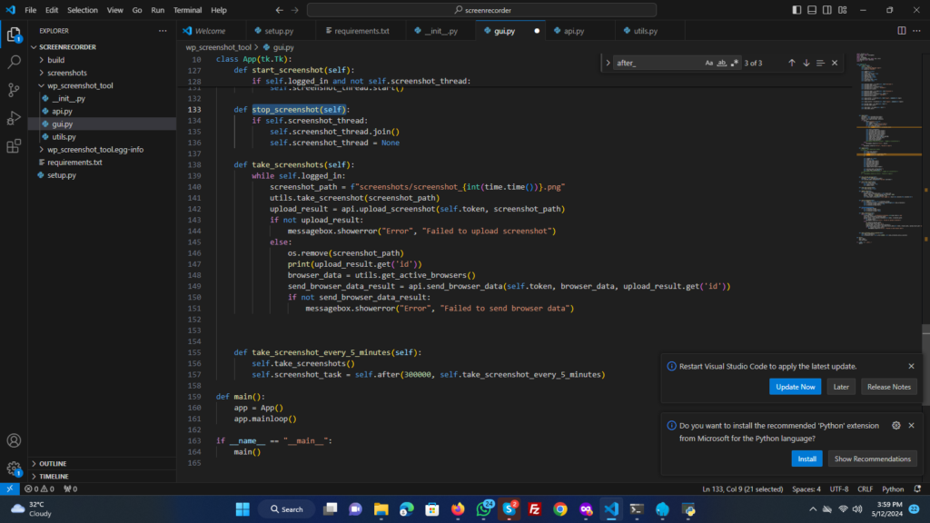
Task: Click Show Recommendations button in notification
Action: [872, 459]
